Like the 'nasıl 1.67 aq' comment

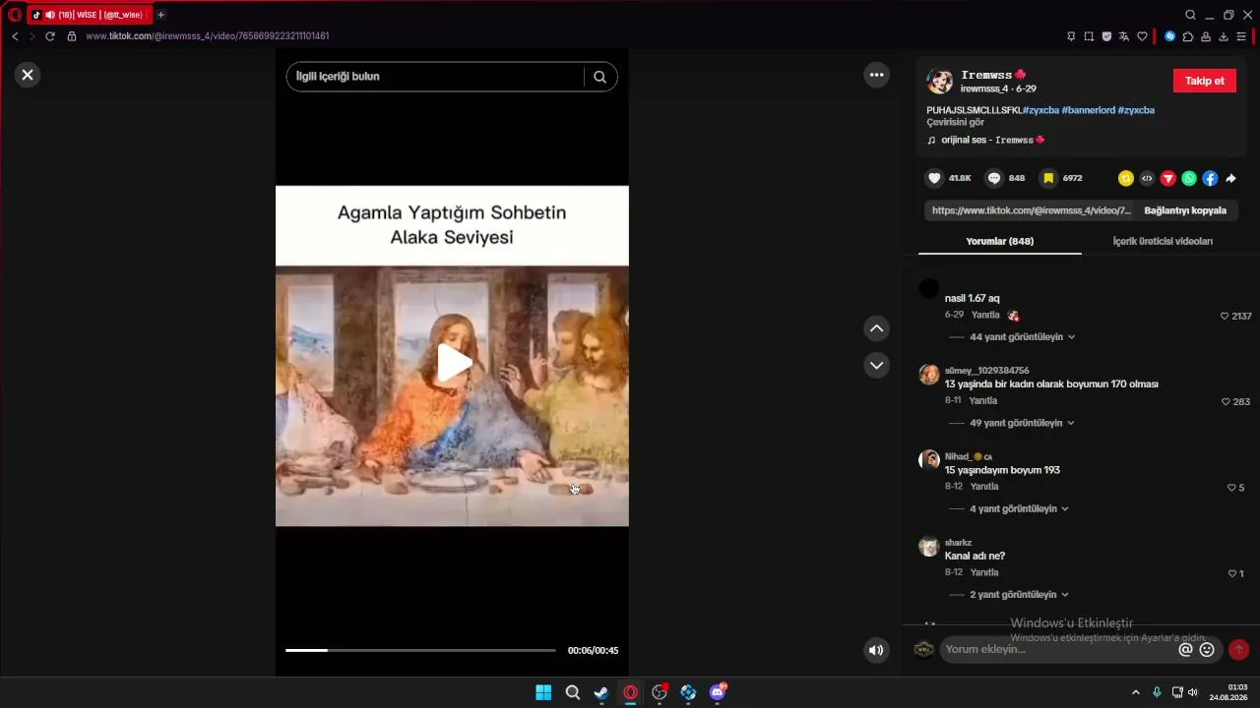click(x=1225, y=317)
